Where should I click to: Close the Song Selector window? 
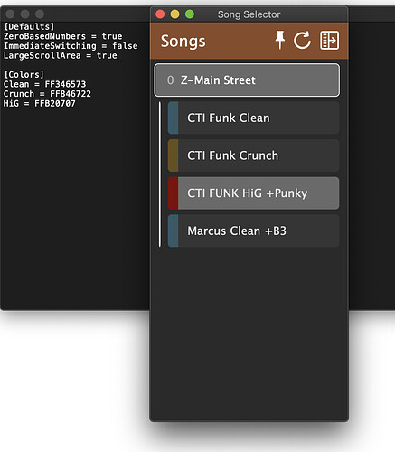pos(160,14)
